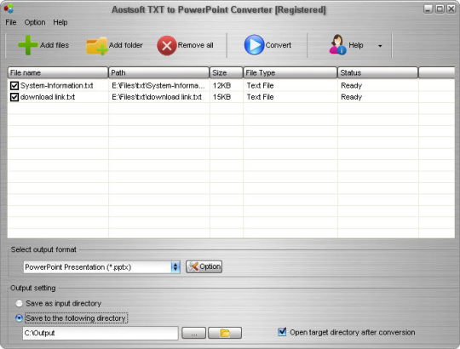The width and height of the screenshot is (460, 349).
Task: Toggle Open target directory after conversion
Action: pos(282,332)
